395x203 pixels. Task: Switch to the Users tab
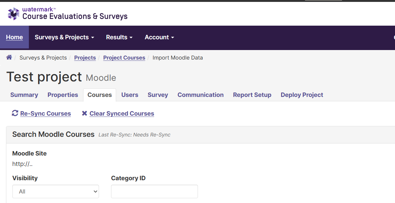(130, 95)
